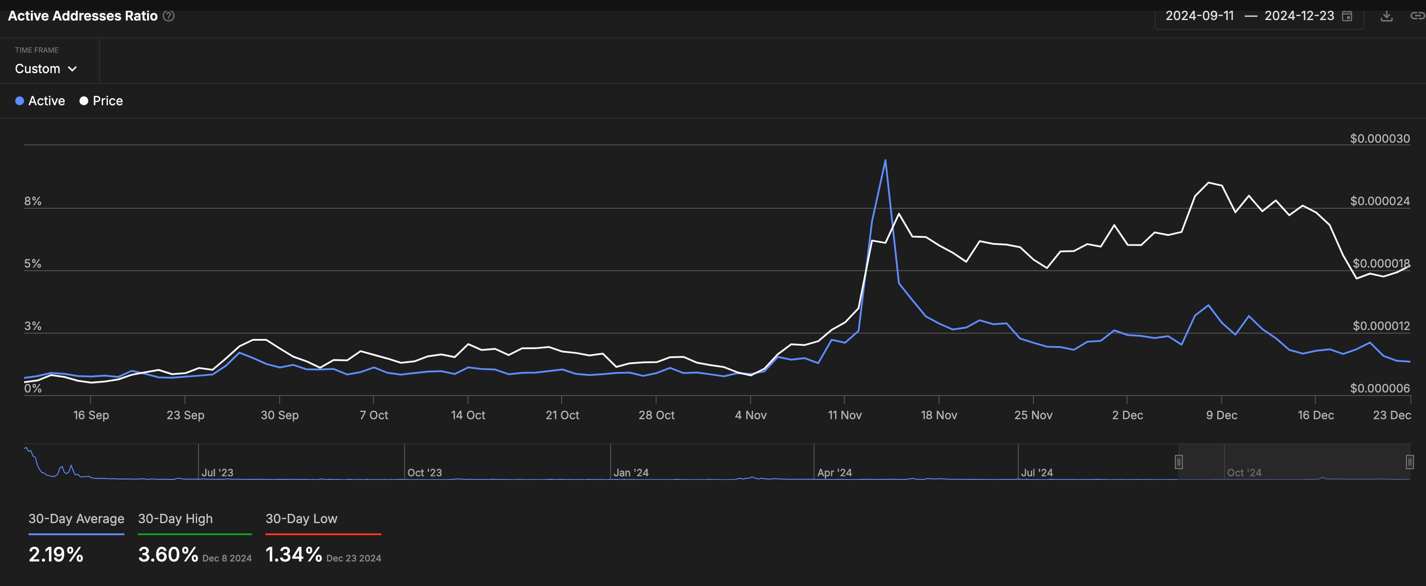1426x586 pixels.
Task: Click the $0.000006 price axis label
Action: (x=1380, y=388)
